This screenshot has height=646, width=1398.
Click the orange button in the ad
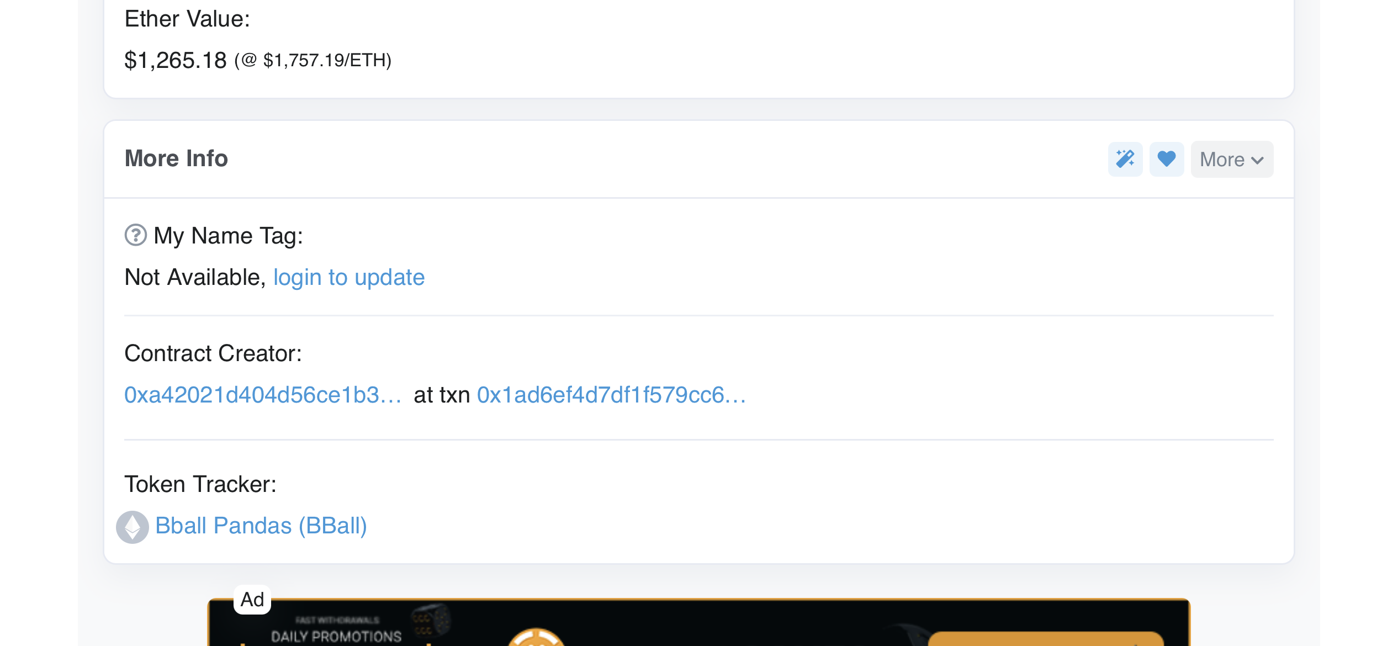1046,639
